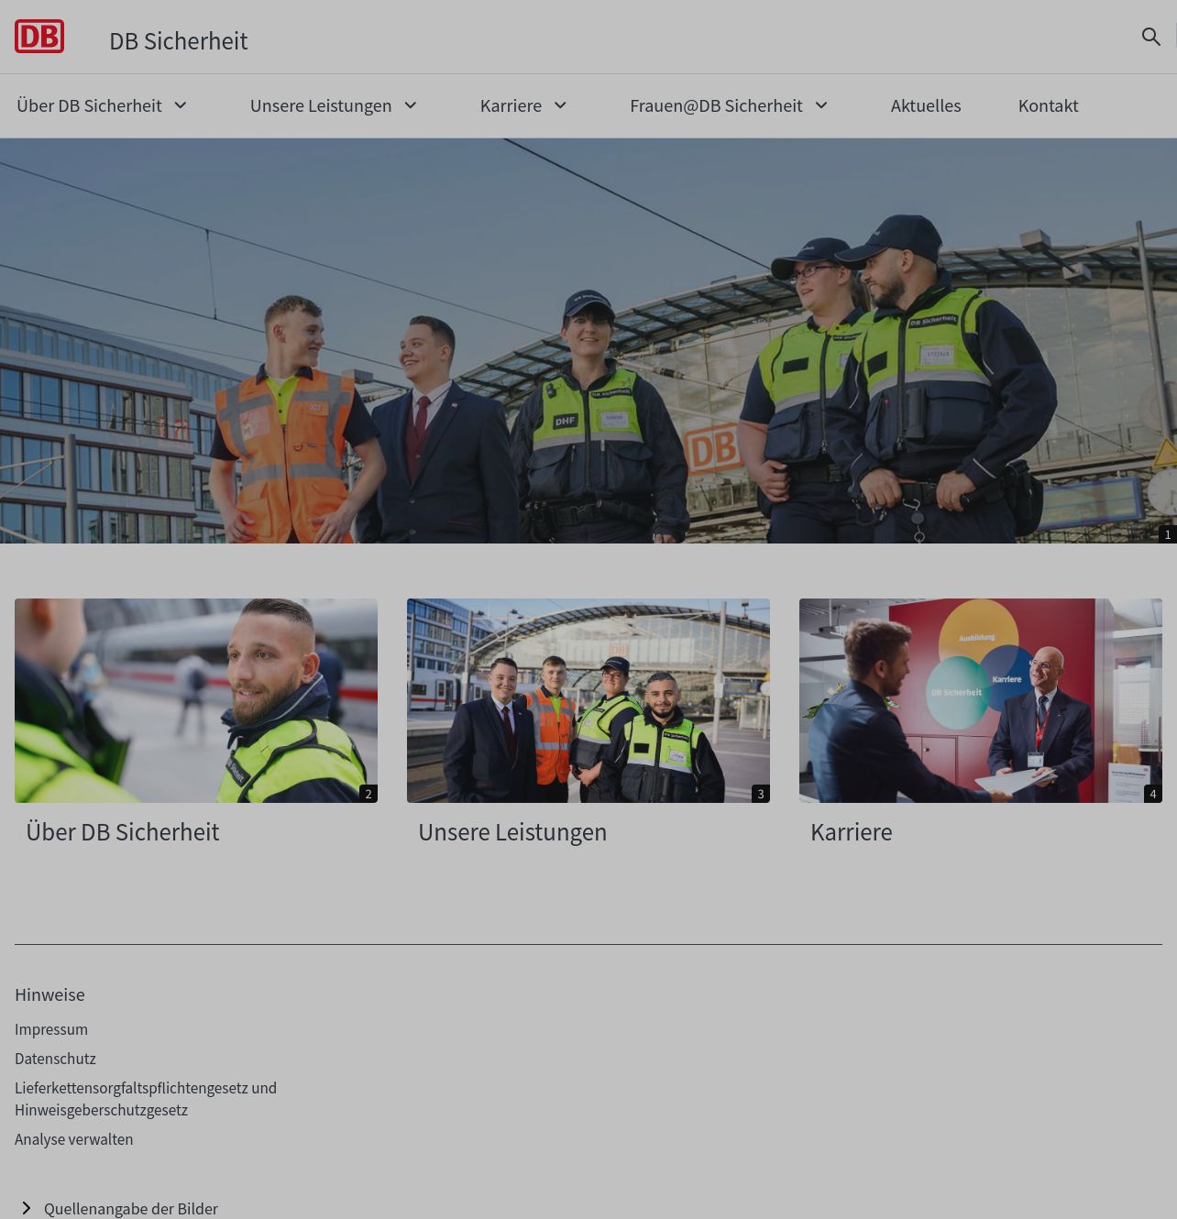
Task: Click image source badge 2
Action: coord(368,794)
